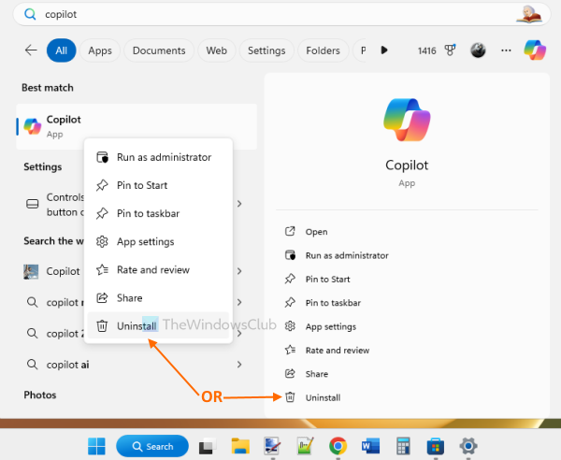Click the share icon in details pane
The width and height of the screenshot is (561, 460).
coord(290,373)
